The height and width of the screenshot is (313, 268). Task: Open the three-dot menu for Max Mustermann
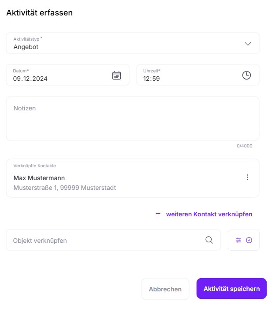coord(247,177)
